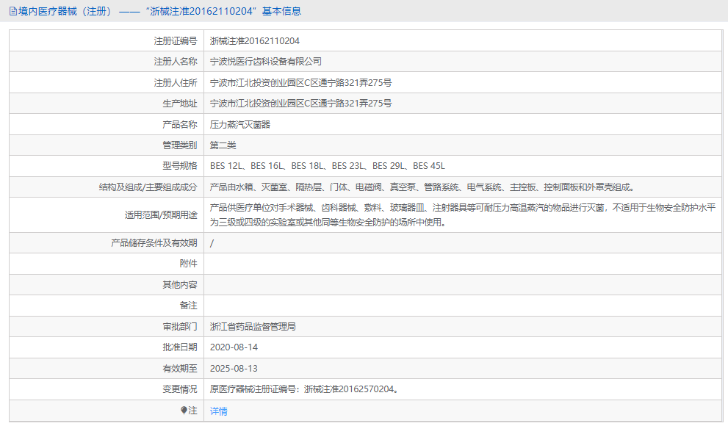This screenshot has height=426, width=728.
Task: Click the 注册人名称 label
Action: 176,61
